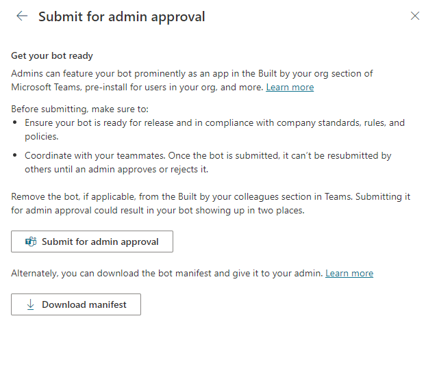426x366 pixels.
Task: Click the 'Get your bot ready' heading
Action: [52, 55]
